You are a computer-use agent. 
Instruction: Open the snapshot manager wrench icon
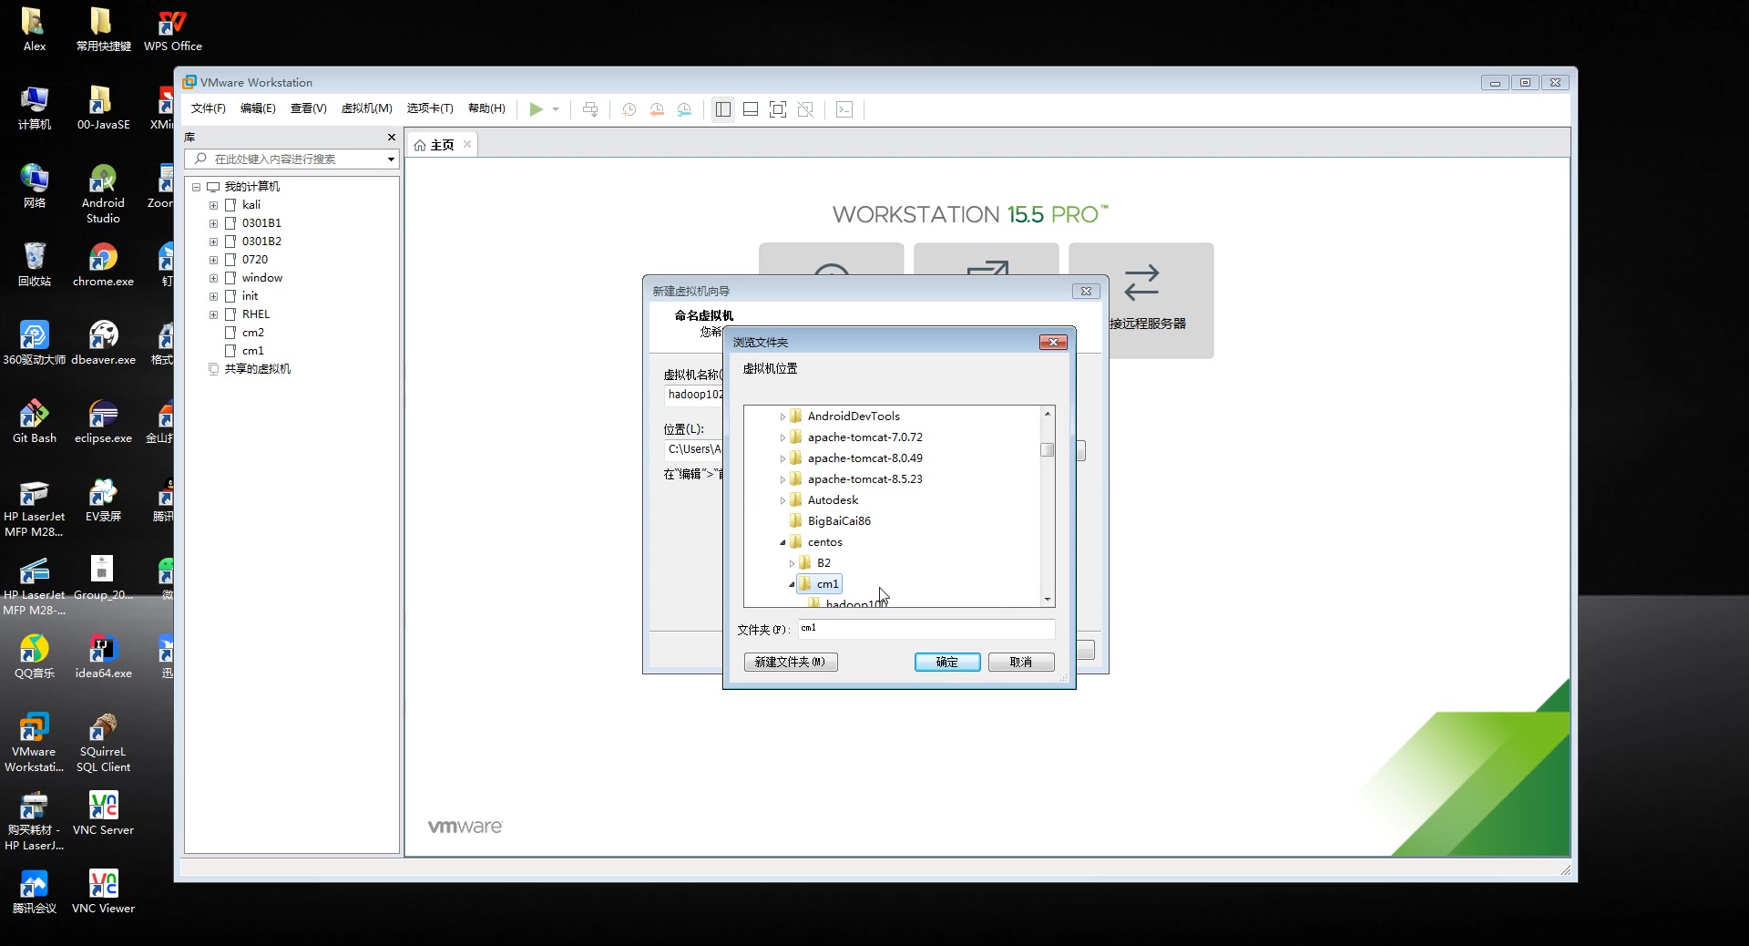[685, 109]
